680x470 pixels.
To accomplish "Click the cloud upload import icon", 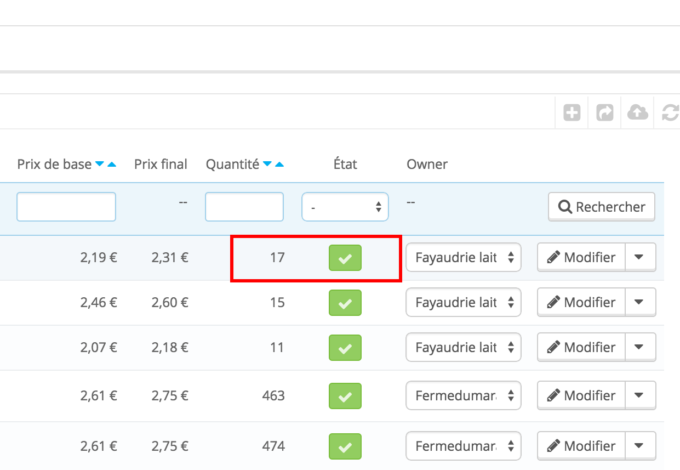I will pyautogui.click(x=638, y=114).
